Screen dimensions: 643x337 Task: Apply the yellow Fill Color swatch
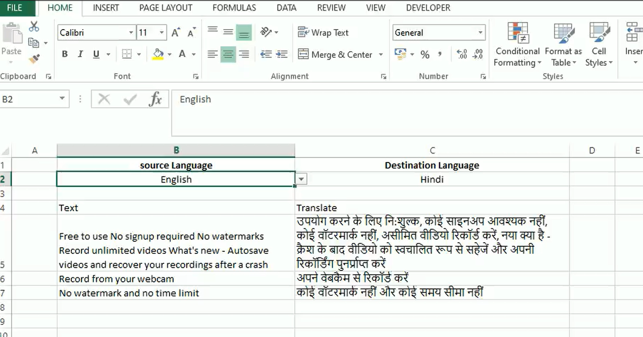[x=158, y=55]
